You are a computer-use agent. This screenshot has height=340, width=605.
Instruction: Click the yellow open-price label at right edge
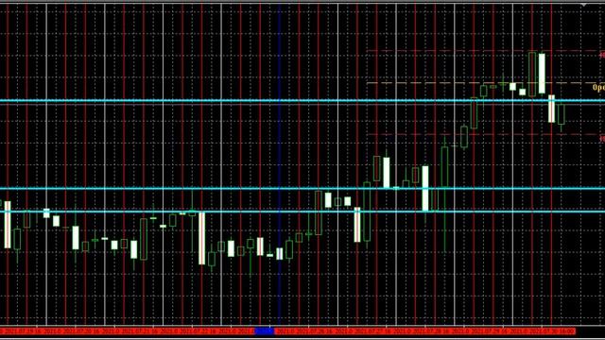click(x=598, y=88)
